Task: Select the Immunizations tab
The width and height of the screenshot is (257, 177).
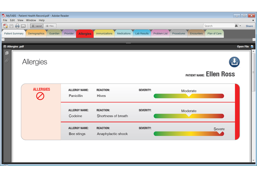Action: (104, 33)
